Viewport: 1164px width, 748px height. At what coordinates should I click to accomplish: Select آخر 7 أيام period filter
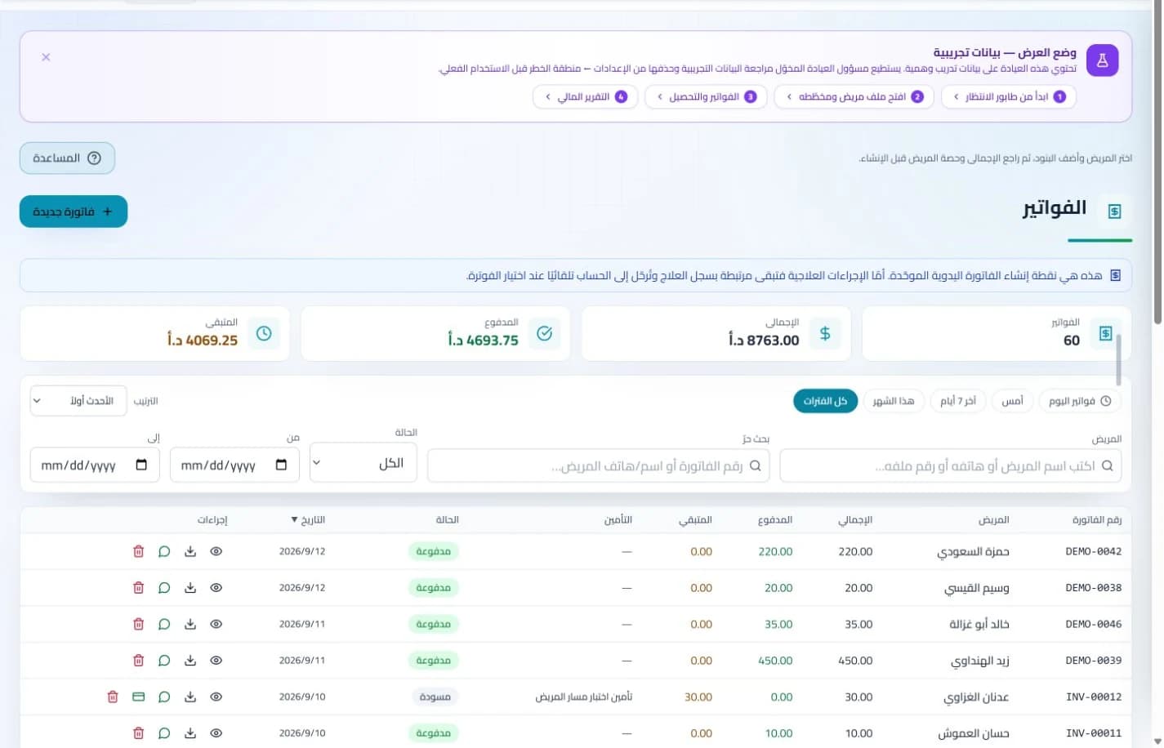(958, 401)
